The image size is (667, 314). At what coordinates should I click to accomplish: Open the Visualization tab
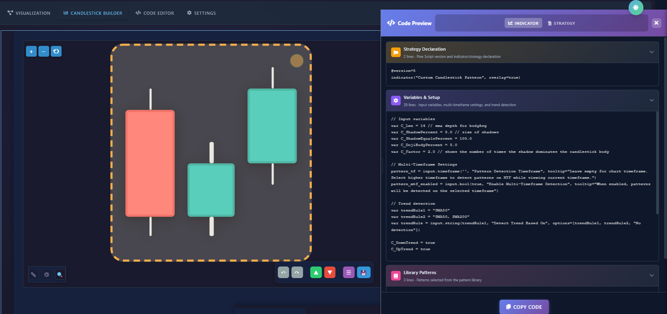[29, 13]
